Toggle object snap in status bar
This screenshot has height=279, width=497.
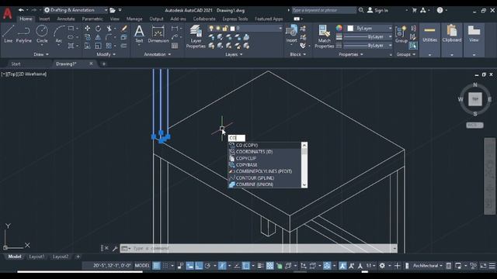pyautogui.click(x=246, y=266)
